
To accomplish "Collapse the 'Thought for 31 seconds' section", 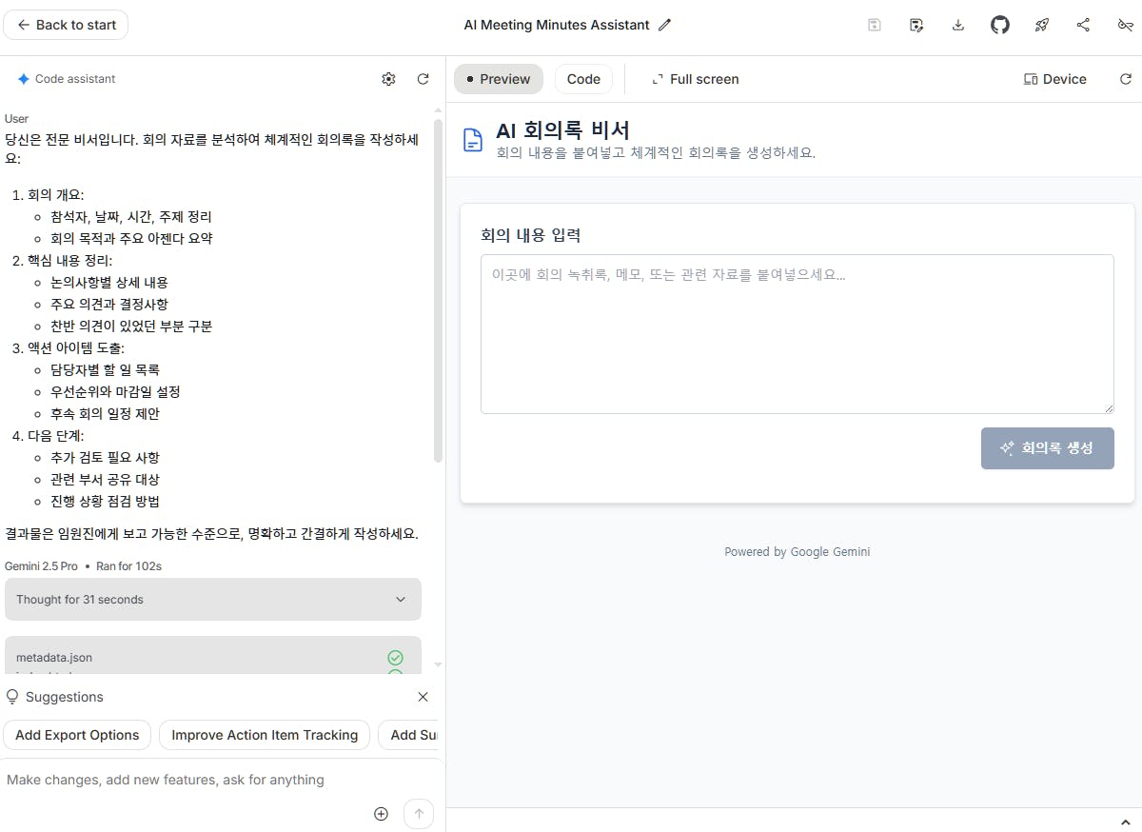I will tap(400, 599).
